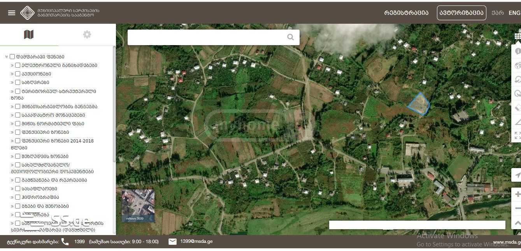This screenshot has height=251, width=521.
Task: Zoom in with the plus button
Action: pos(517,194)
